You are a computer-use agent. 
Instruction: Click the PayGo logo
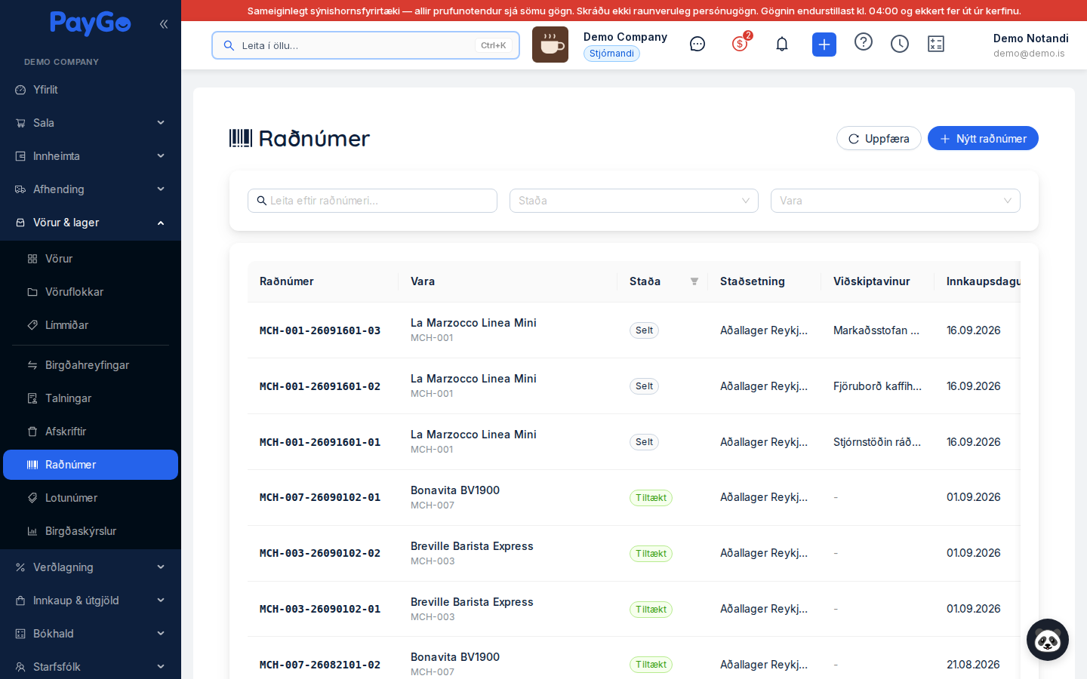91,23
